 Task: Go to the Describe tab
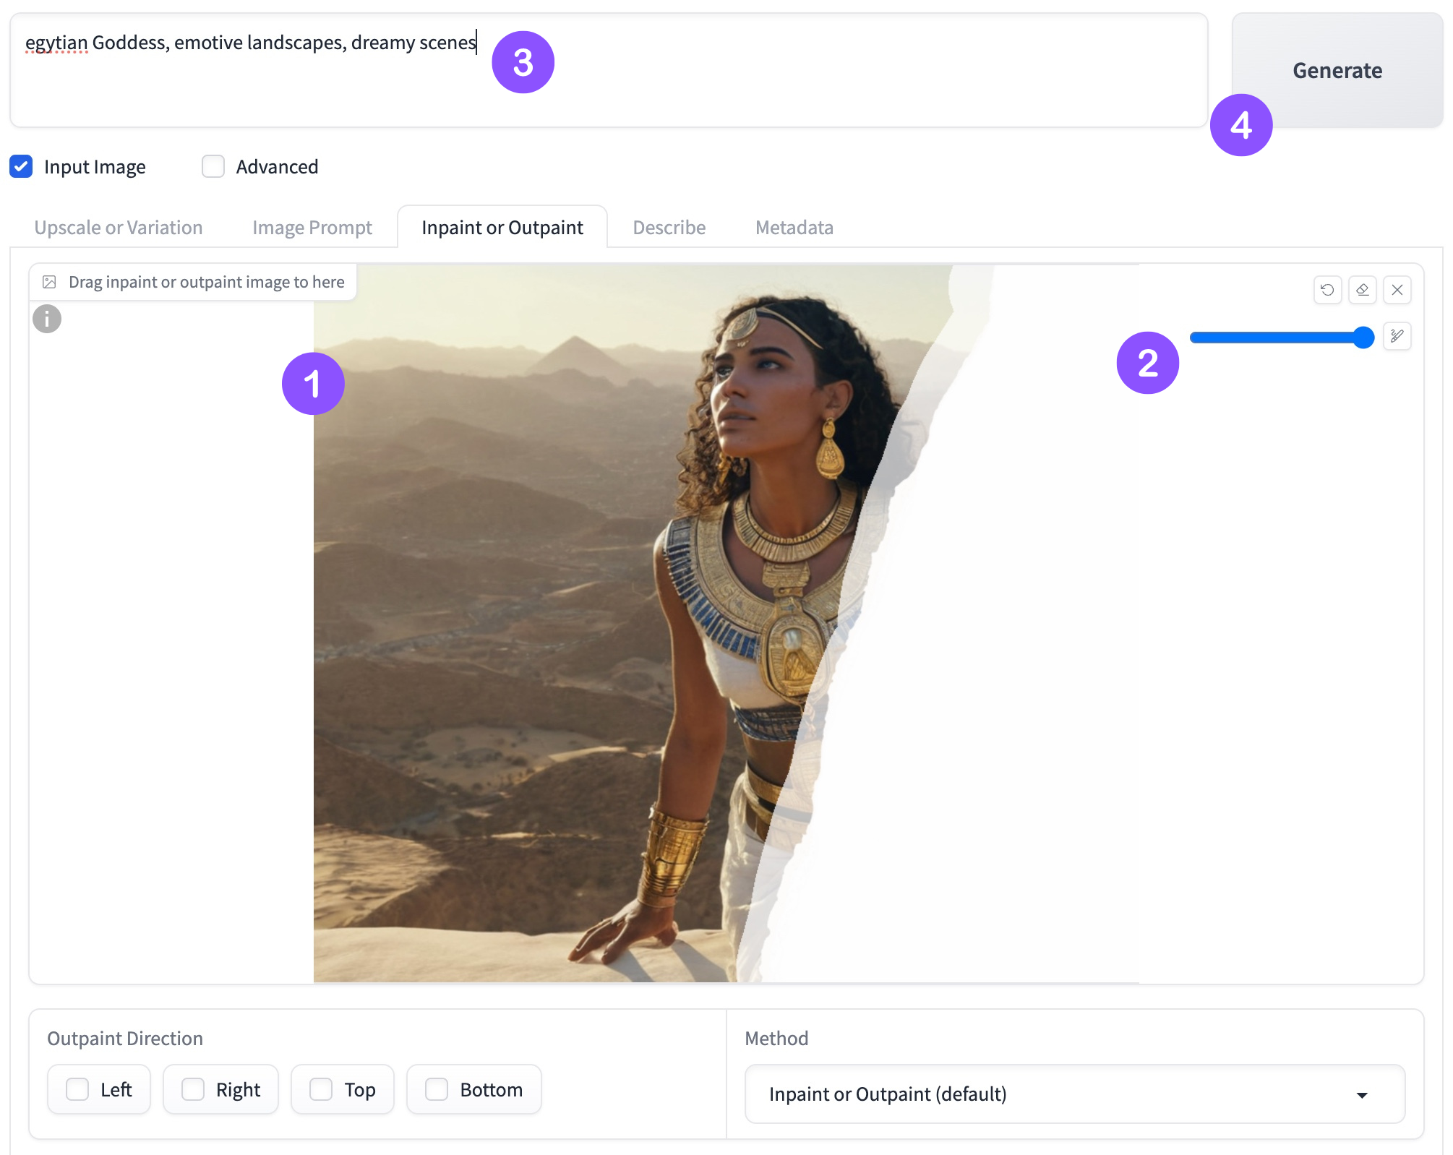pyautogui.click(x=669, y=227)
